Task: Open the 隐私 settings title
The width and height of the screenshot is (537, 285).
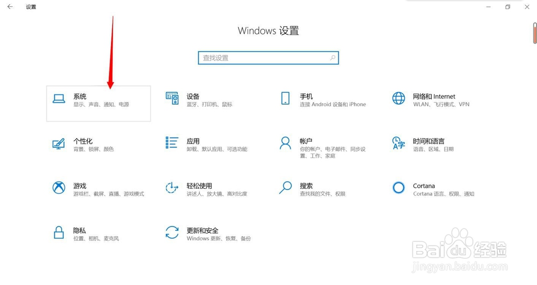Action: (x=79, y=231)
